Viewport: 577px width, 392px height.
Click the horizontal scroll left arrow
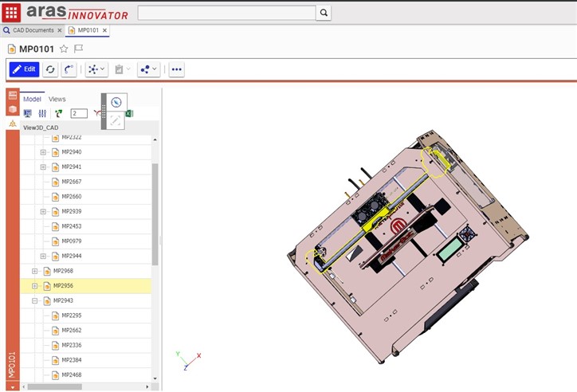pos(24,386)
